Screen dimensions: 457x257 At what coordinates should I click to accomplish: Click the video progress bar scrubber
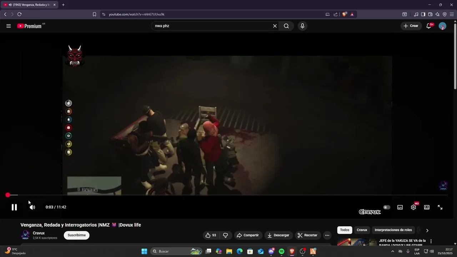pos(8,195)
